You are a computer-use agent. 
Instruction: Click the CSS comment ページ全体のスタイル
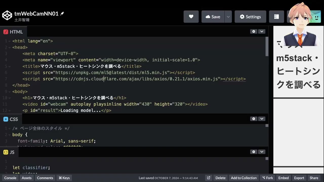pos(41,128)
